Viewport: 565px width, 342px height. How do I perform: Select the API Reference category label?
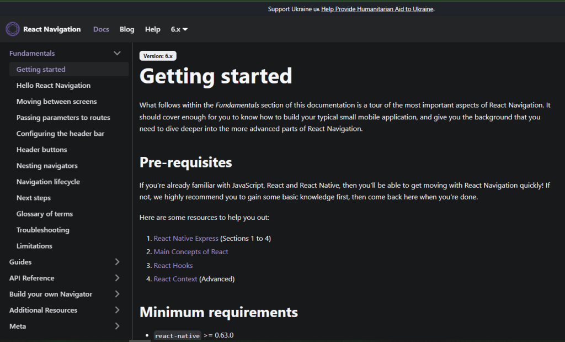click(31, 278)
